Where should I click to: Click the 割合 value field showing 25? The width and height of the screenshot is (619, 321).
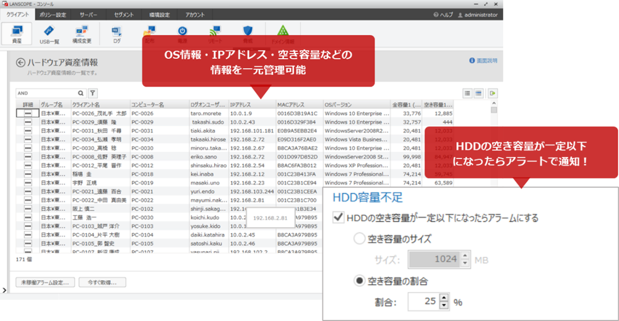[423, 302]
